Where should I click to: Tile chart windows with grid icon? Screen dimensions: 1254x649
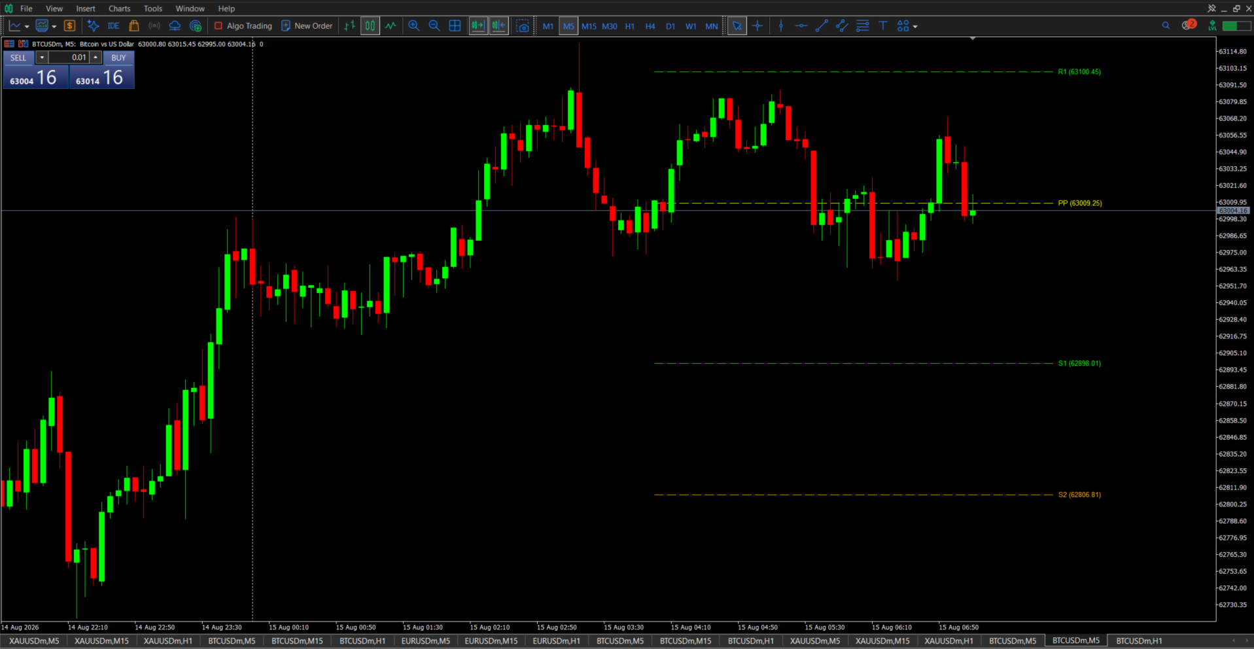click(x=455, y=26)
